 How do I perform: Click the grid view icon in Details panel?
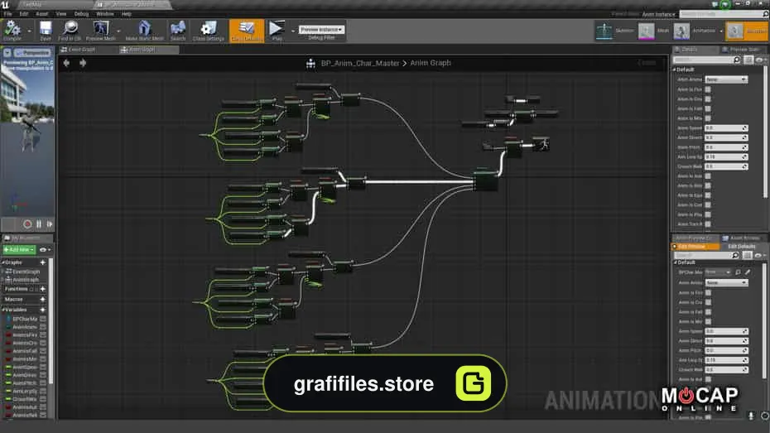[748, 60]
